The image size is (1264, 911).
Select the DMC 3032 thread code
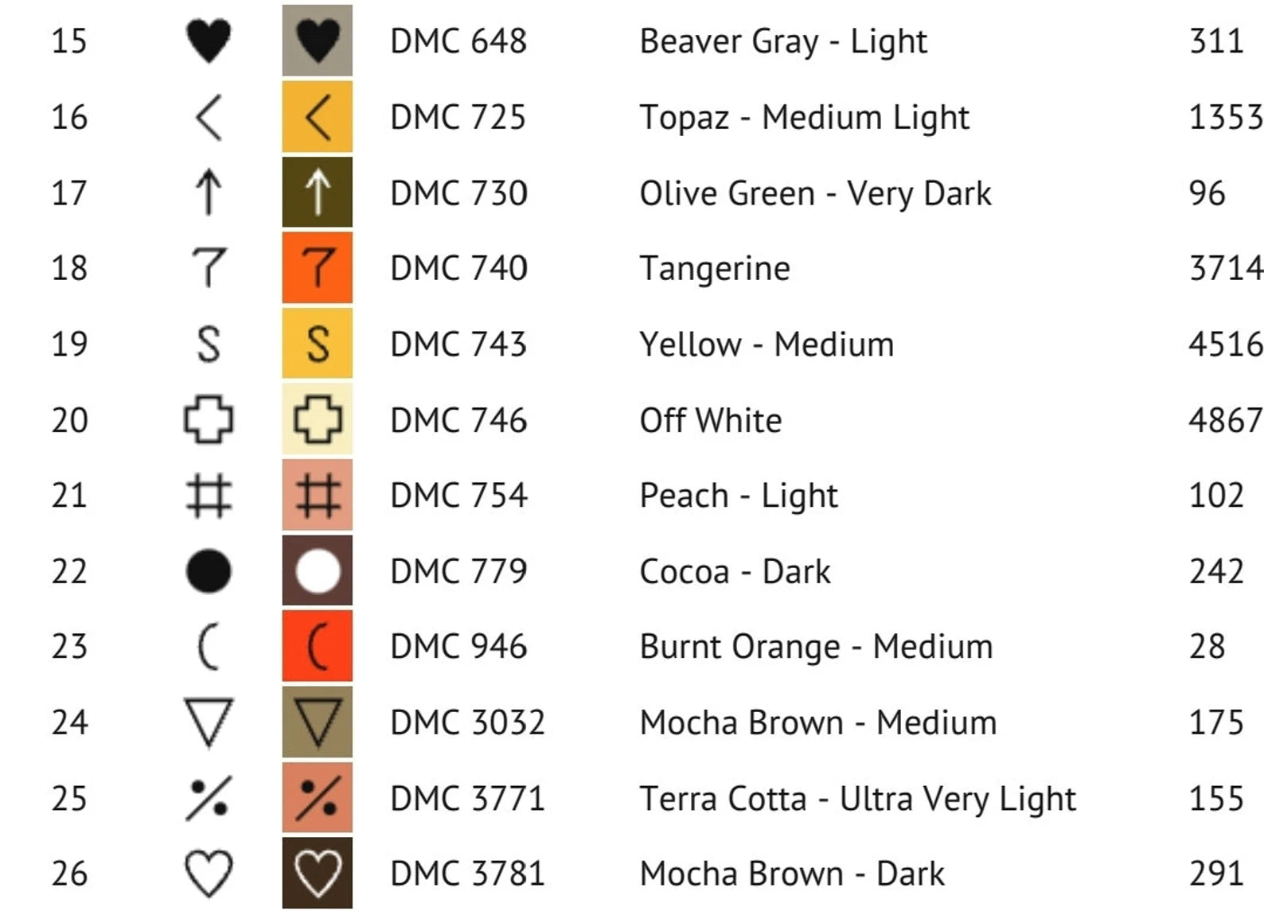click(x=467, y=722)
